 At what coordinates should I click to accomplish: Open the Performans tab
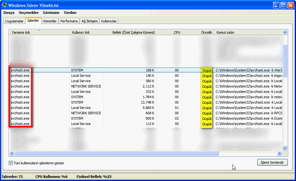coord(69,21)
